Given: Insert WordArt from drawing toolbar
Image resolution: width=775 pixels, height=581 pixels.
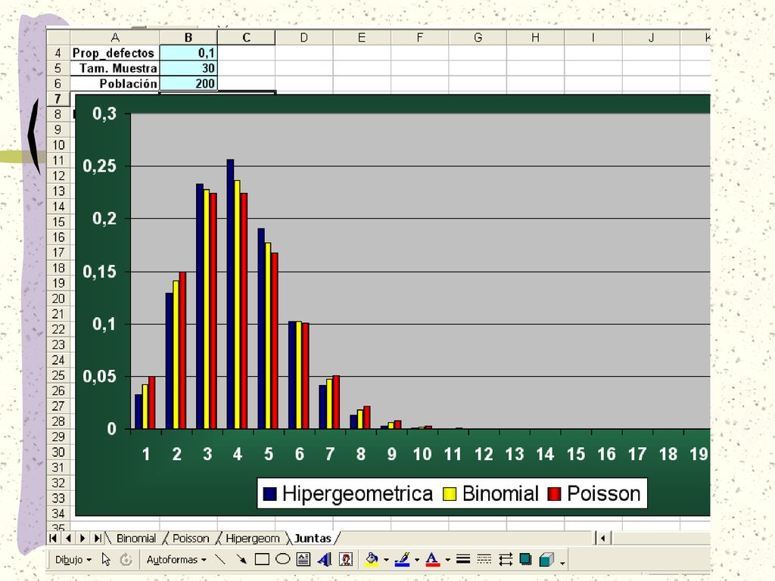Looking at the screenshot, I should 324,559.
